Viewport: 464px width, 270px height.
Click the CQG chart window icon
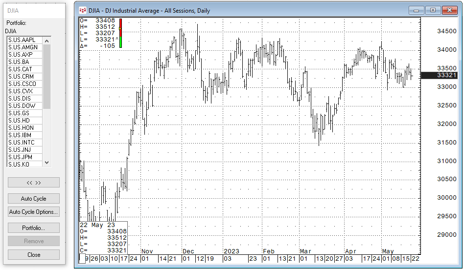[x=83, y=11]
